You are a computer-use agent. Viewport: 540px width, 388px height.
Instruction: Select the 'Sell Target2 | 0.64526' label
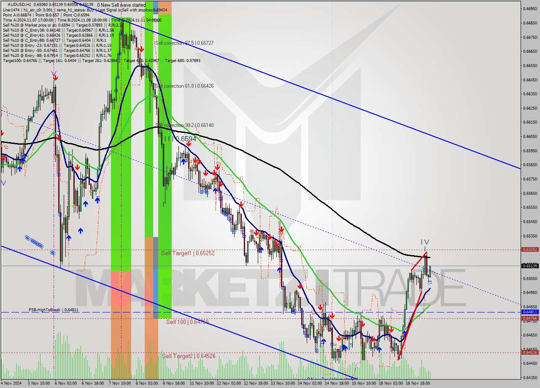click(x=189, y=356)
